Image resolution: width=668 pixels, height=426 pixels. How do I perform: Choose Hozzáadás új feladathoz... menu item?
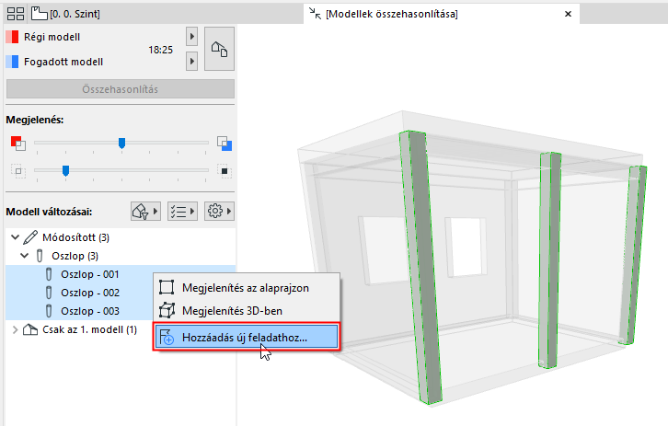[247, 338]
